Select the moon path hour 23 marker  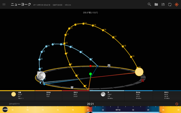[42, 52]
